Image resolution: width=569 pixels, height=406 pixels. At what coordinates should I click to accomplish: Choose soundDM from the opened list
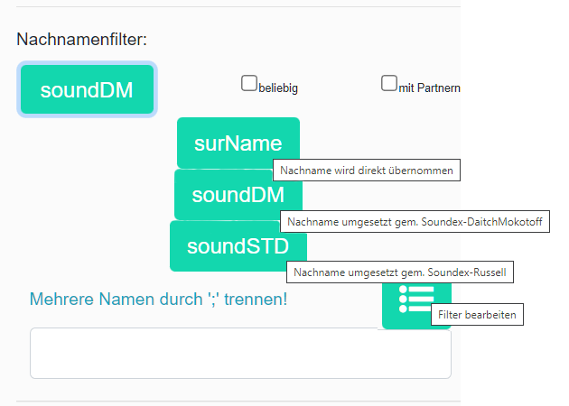click(x=238, y=195)
